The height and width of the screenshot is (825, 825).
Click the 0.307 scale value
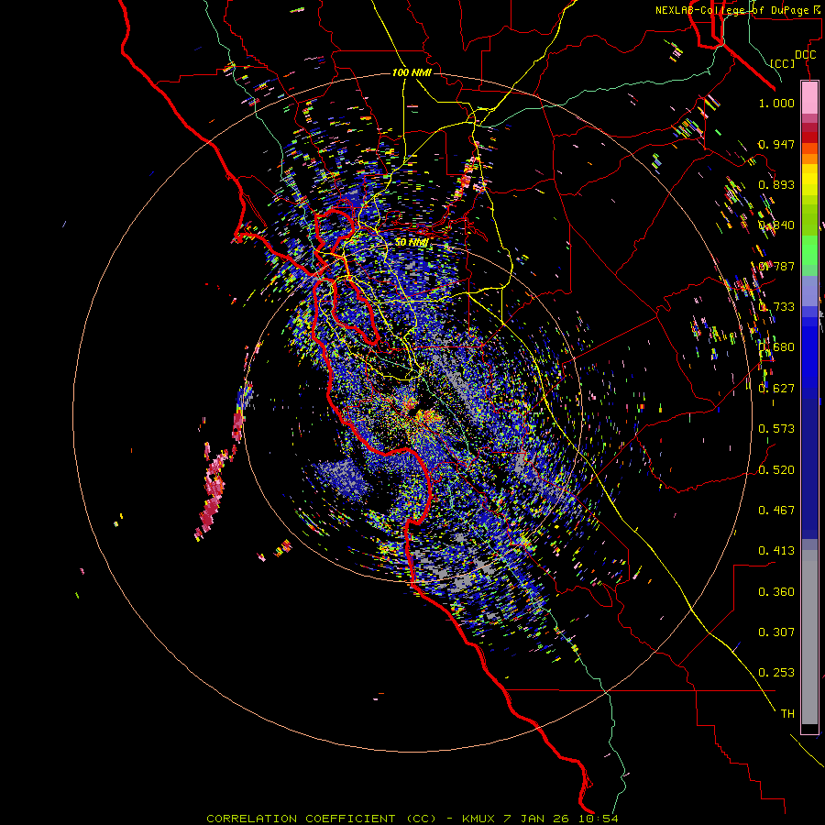coord(776,632)
